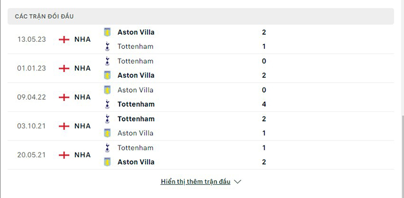Click England flag beside 13.05.23 date
The width and height of the screenshot is (404, 198).
[64, 40]
